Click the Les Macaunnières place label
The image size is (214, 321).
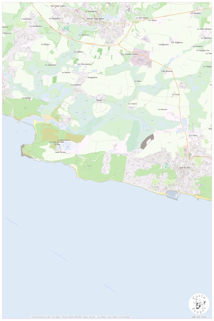(x=84, y=64)
